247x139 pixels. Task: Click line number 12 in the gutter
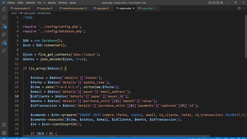pos(17,68)
